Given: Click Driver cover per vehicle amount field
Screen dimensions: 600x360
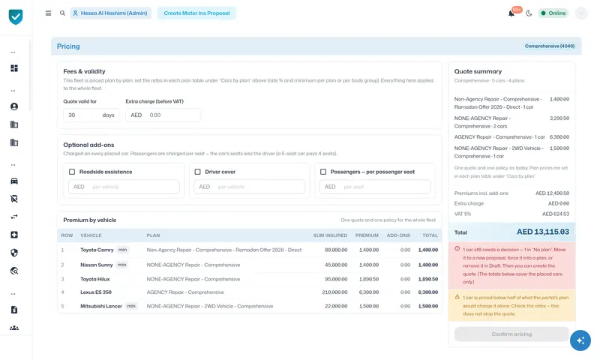Looking at the screenshot, I should point(250,187).
